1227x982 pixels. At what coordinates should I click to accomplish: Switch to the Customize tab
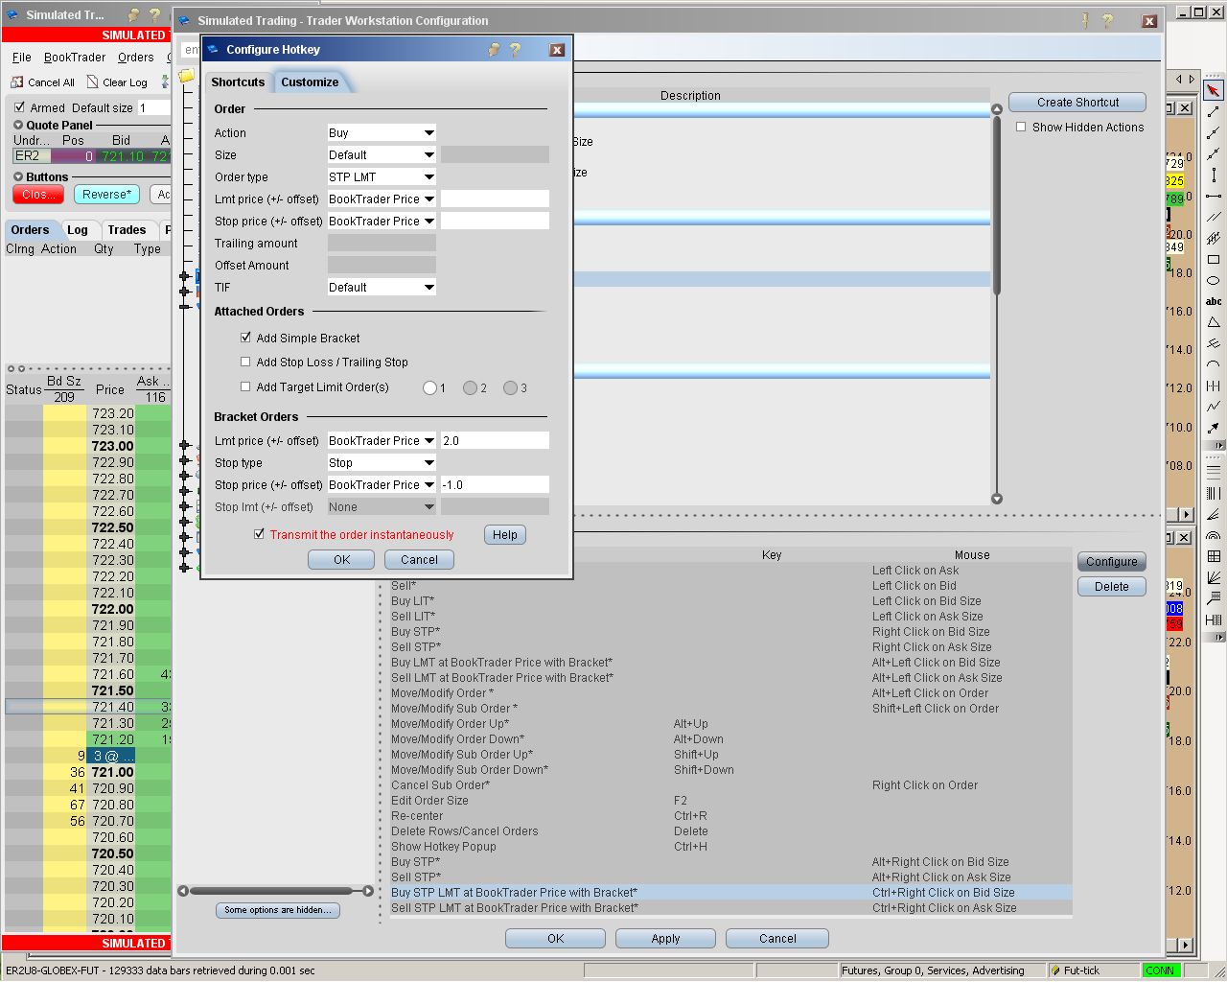pos(310,82)
